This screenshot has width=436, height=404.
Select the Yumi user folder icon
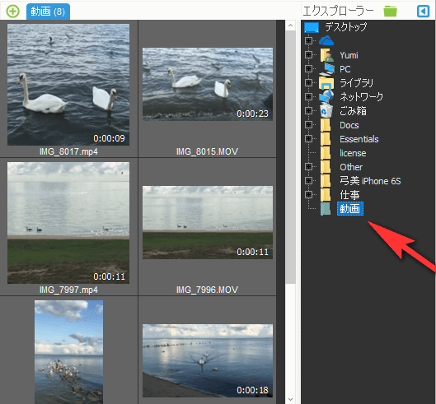[x=326, y=54]
